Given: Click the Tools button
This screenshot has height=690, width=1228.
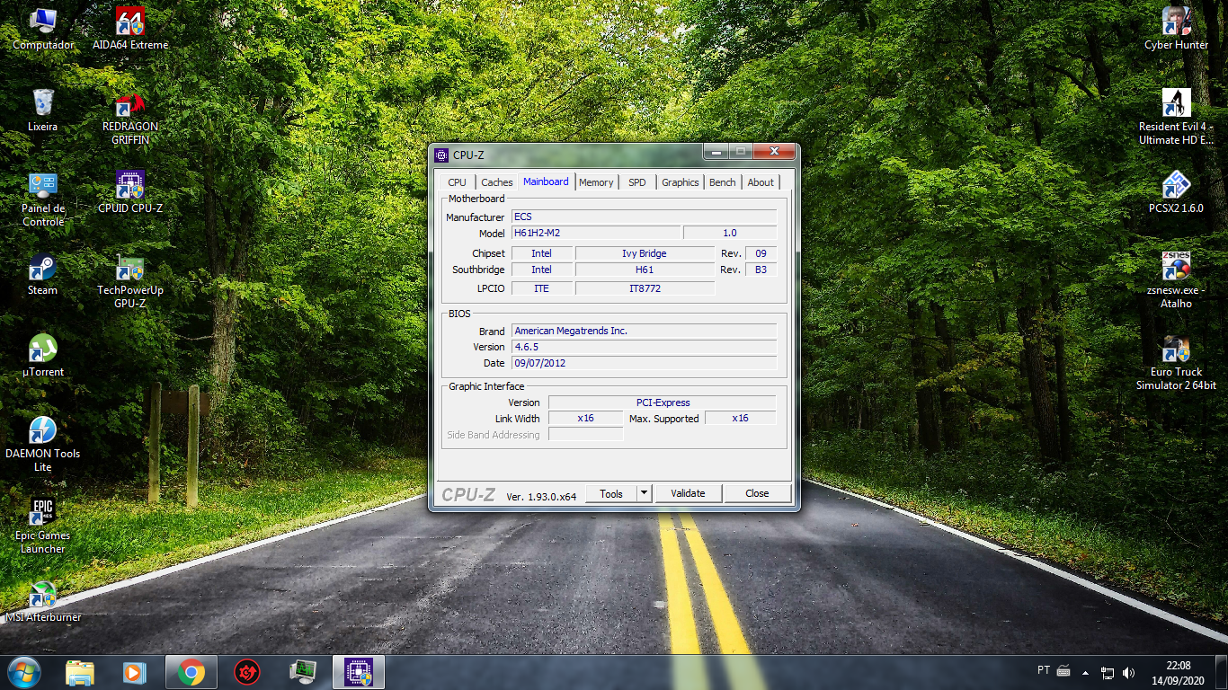Looking at the screenshot, I should click(611, 493).
